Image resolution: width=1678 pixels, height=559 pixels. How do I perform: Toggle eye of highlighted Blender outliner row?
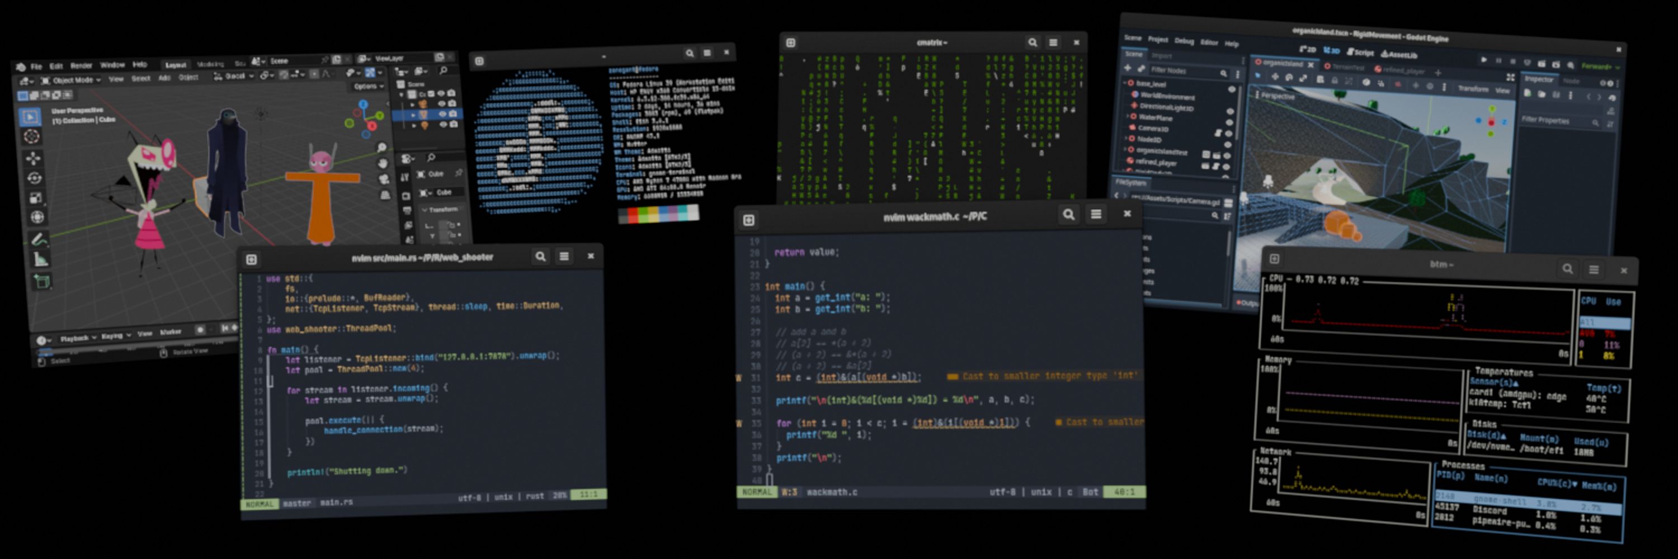click(442, 114)
